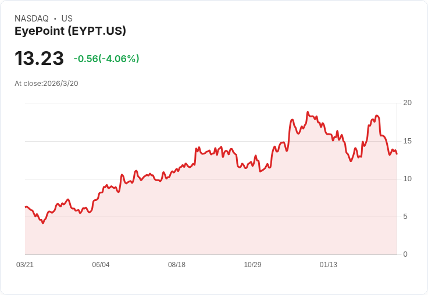Click the rightmost end of the price line
This screenshot has height=295, width=428.
click(x=397, y=154)
